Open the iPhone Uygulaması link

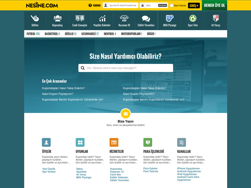[x=189, y=169]
